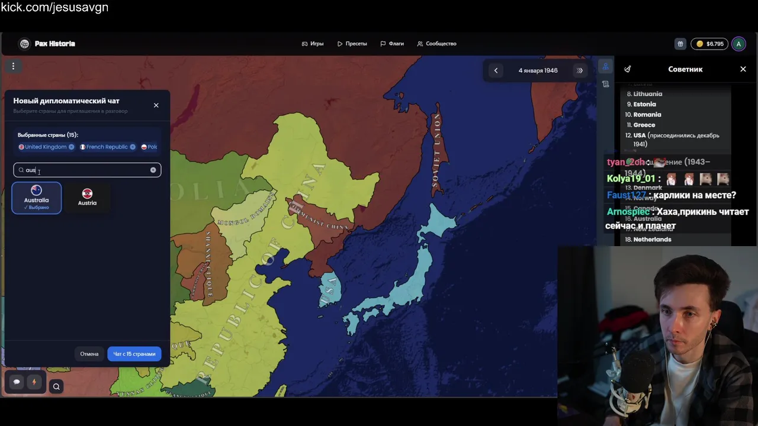Clear advisor chat with broom icon

click(628, 69)
